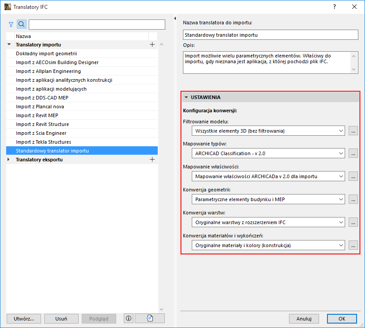
Task: Open the Konwersja geometrii dropdown
Action: click(268, 199)
